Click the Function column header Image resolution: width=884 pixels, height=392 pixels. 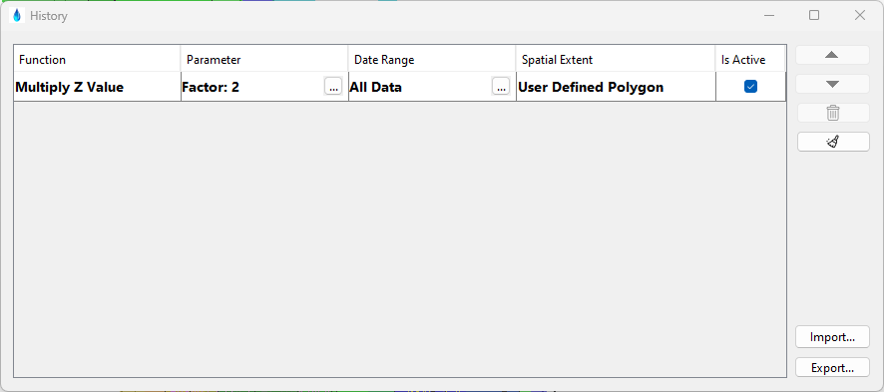click(x=97, y=59)
